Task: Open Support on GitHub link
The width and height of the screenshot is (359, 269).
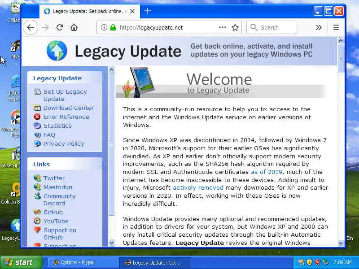Action: click(60, 234)
